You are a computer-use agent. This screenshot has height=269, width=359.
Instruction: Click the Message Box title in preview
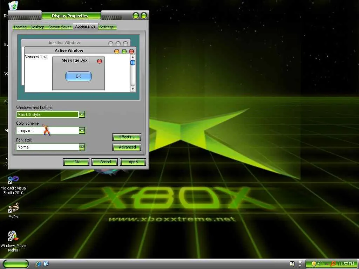pyautogui.click(x=74, y=60)
